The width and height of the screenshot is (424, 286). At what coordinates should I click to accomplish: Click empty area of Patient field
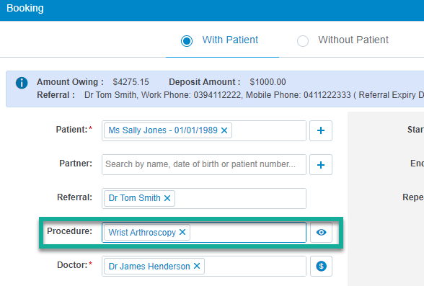click(x=268, y=130)
